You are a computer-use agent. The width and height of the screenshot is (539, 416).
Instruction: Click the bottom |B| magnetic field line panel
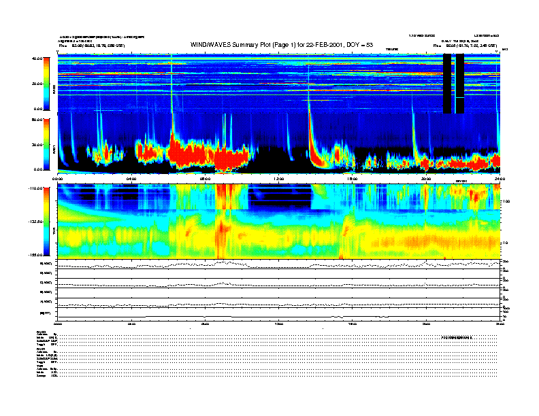[279, 314]
